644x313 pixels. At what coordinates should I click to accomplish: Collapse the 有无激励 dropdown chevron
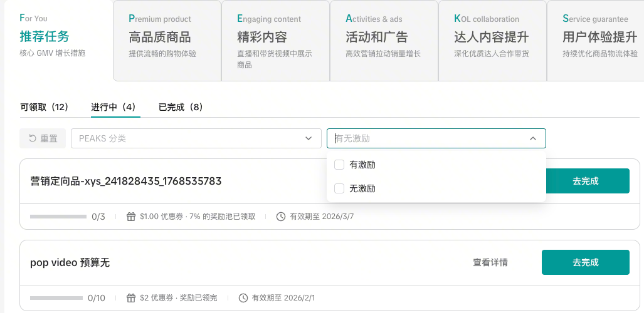click(532, 138)
